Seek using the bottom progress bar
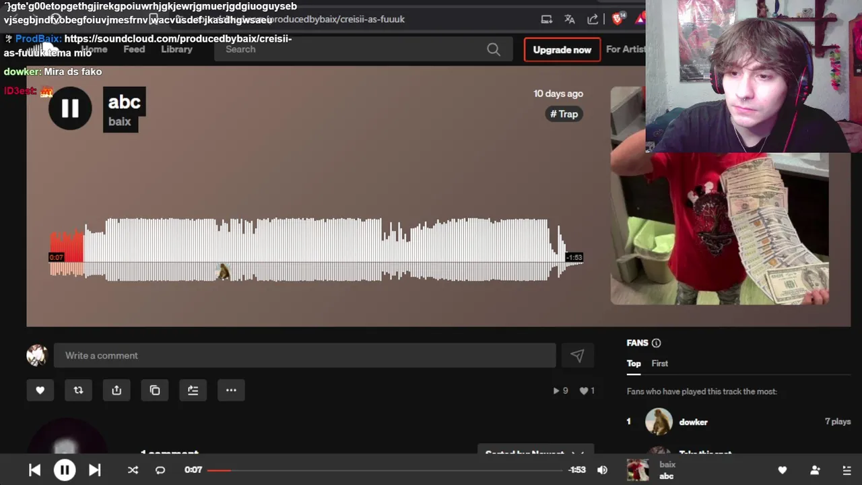Viewport: 862px width, 485px height. click(385, 470)
